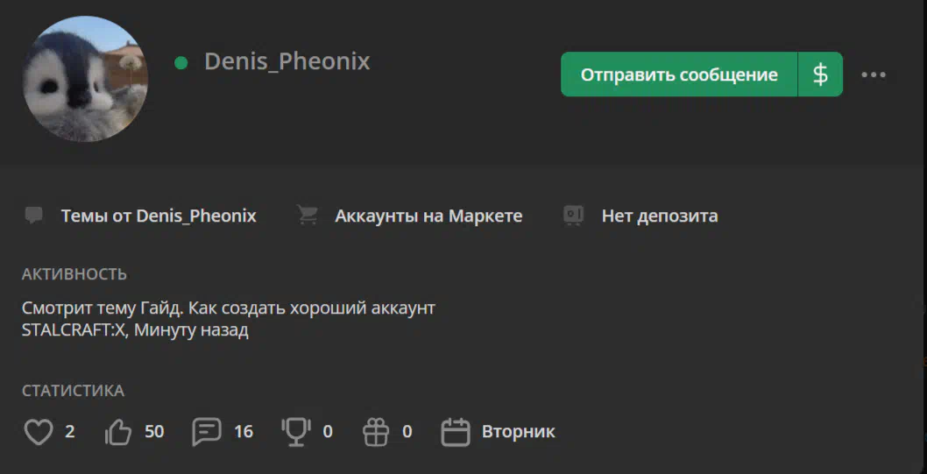Click the speech bubble topics icon
The width and height of the screenshot is (927, 474).
(x=33, y=216)
